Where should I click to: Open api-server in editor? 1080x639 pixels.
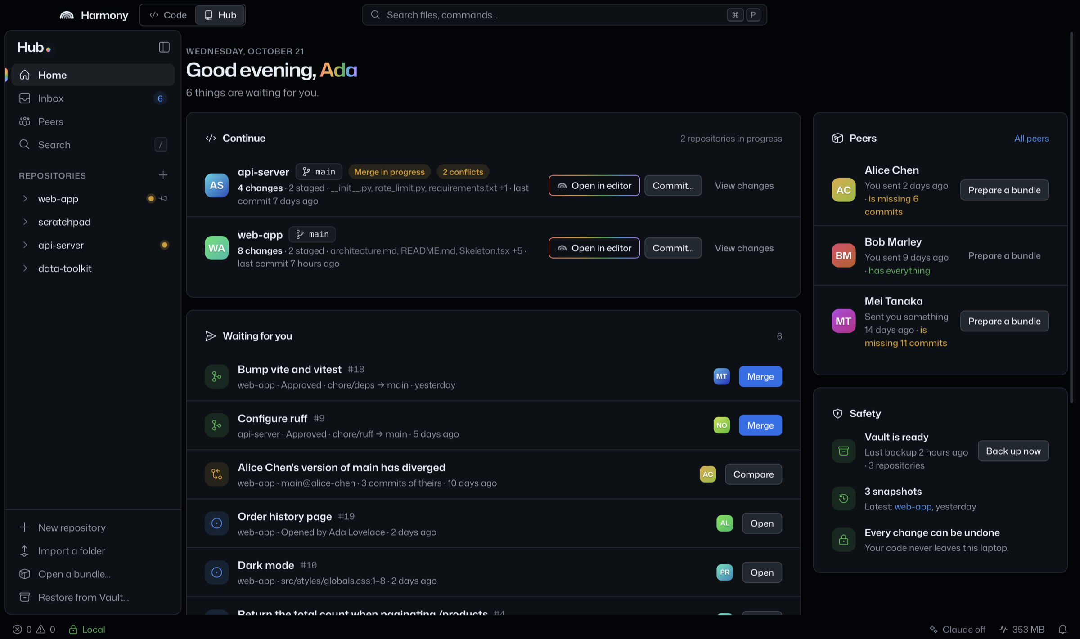594,185
